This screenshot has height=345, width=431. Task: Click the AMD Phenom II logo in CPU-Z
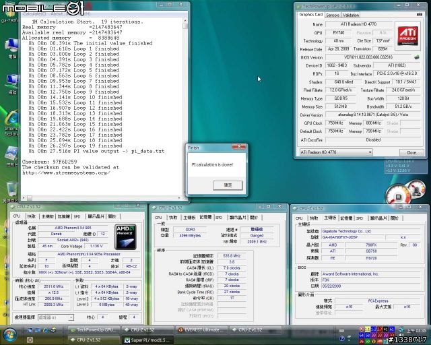point(125,237)
